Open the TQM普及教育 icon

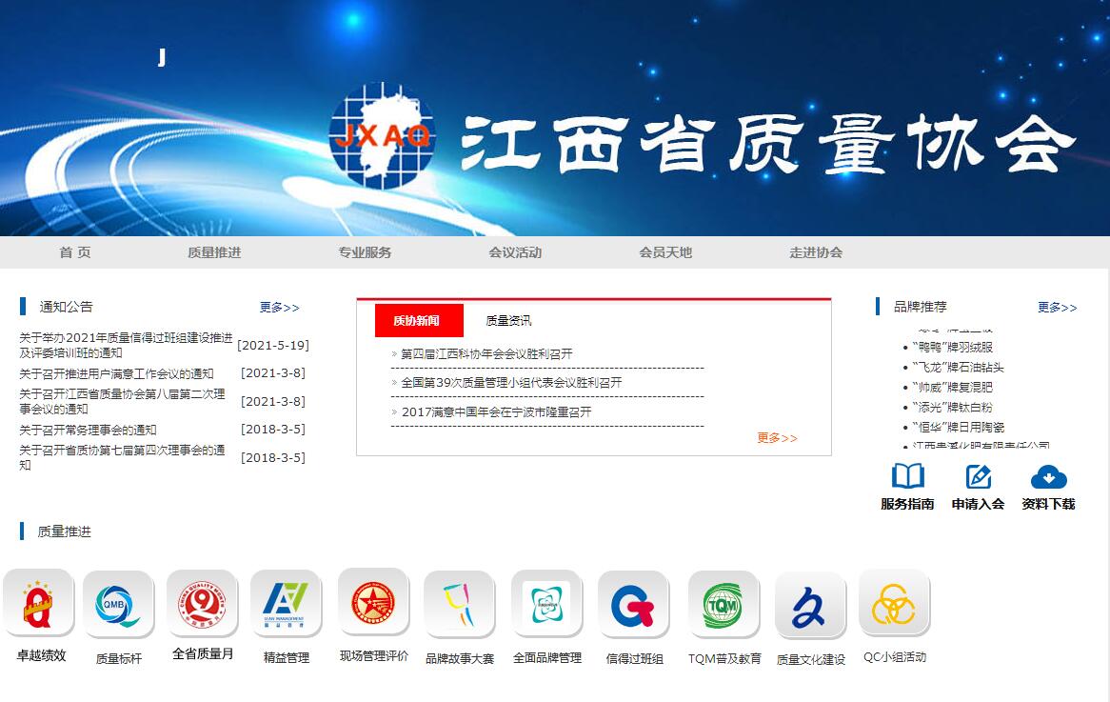(723, 605)
